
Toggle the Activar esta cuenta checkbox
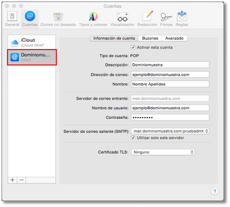pyautogui.click(x=133, y=47)
